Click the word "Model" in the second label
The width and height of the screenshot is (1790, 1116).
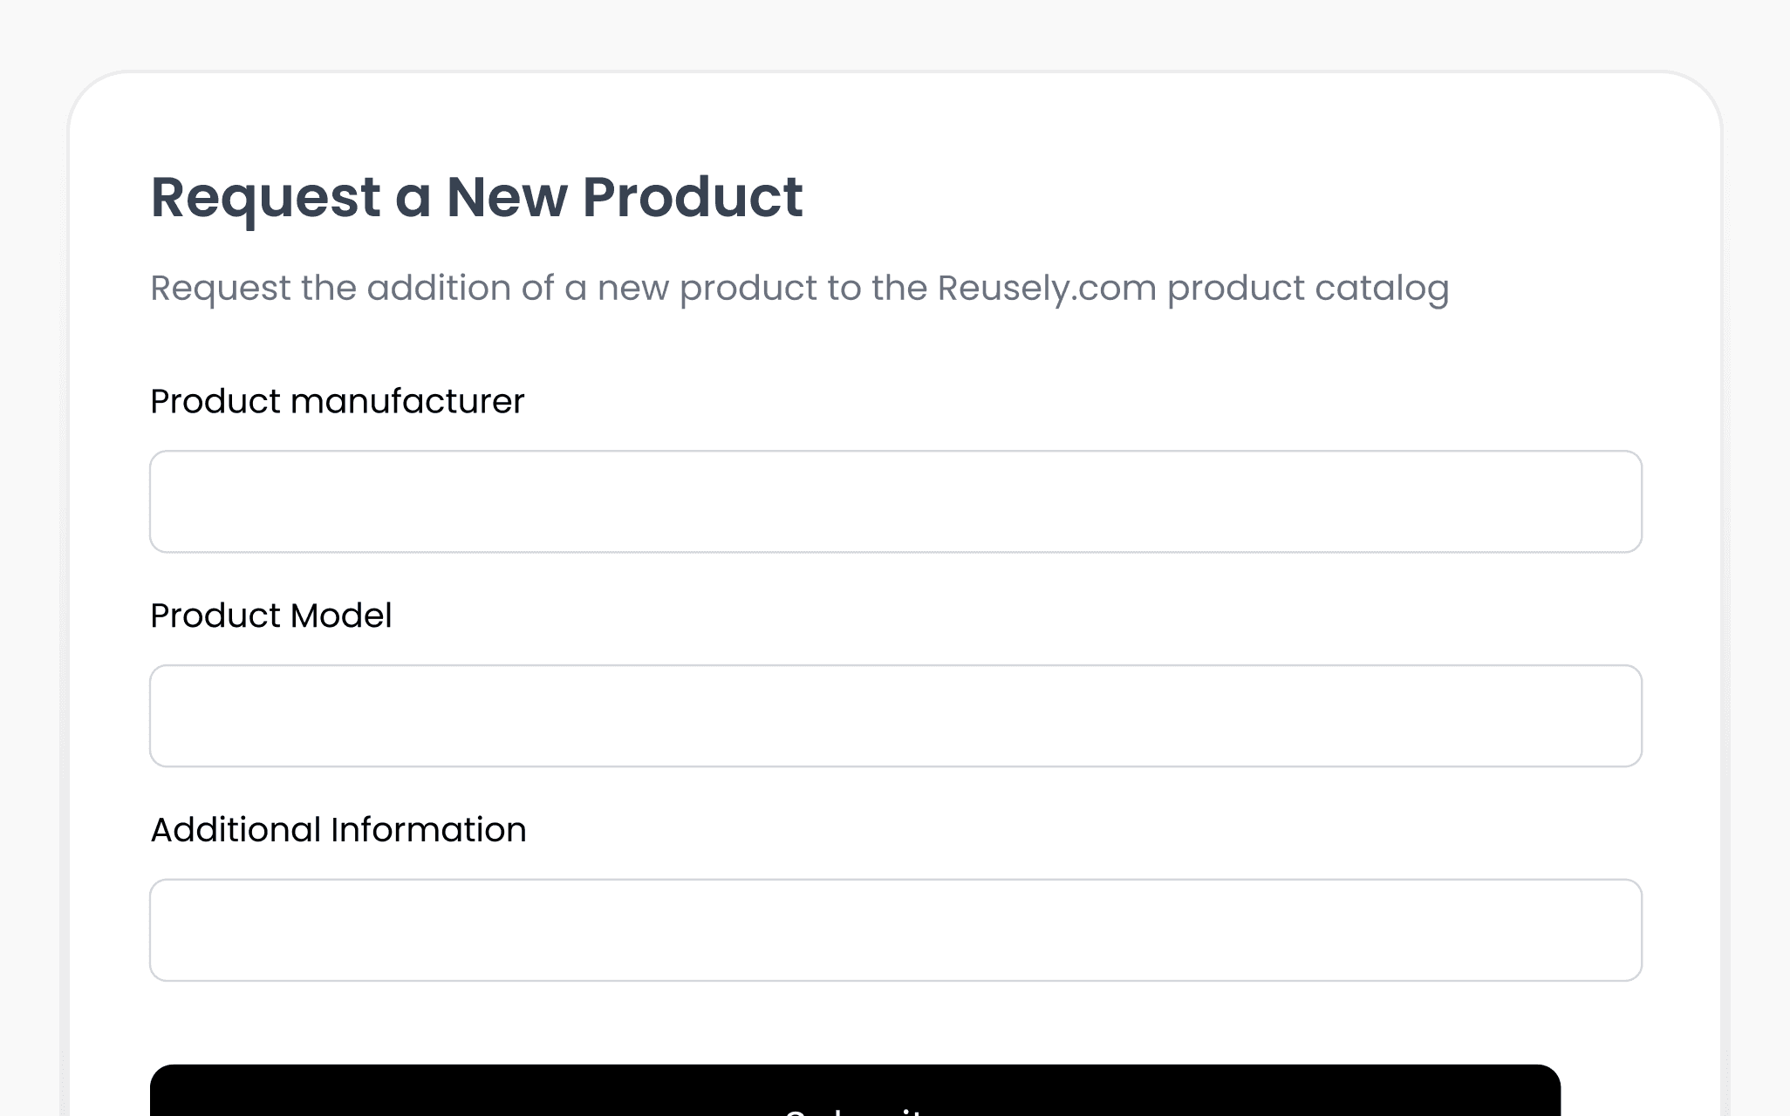(x=341, y=616)
